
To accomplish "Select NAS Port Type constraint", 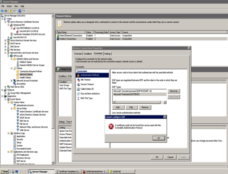I will click(x=87, y=98).
